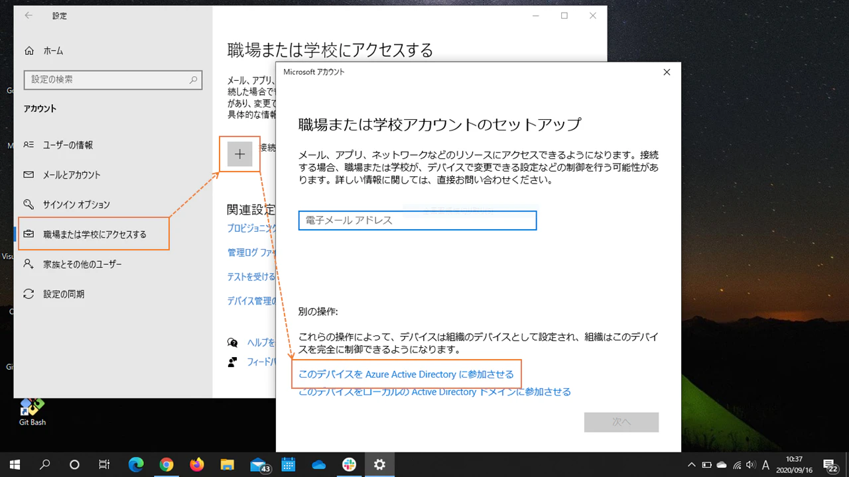The width and height of the screenshot is (849, 477).
Task: Minimize the Settings window
Action: point(535,15)
